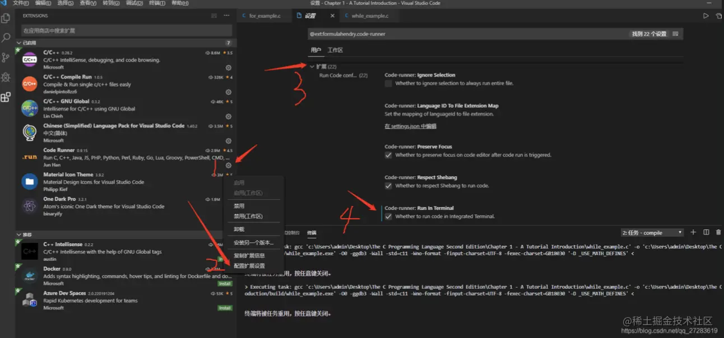
Task: Kill the terminal with trash icon
Action: coord(718,232)
